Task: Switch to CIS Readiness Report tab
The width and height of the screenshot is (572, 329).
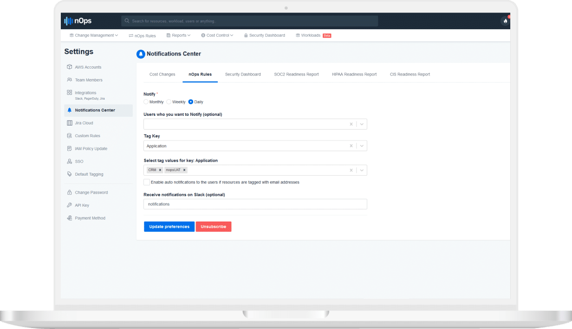Action: (x=410, y=74)
